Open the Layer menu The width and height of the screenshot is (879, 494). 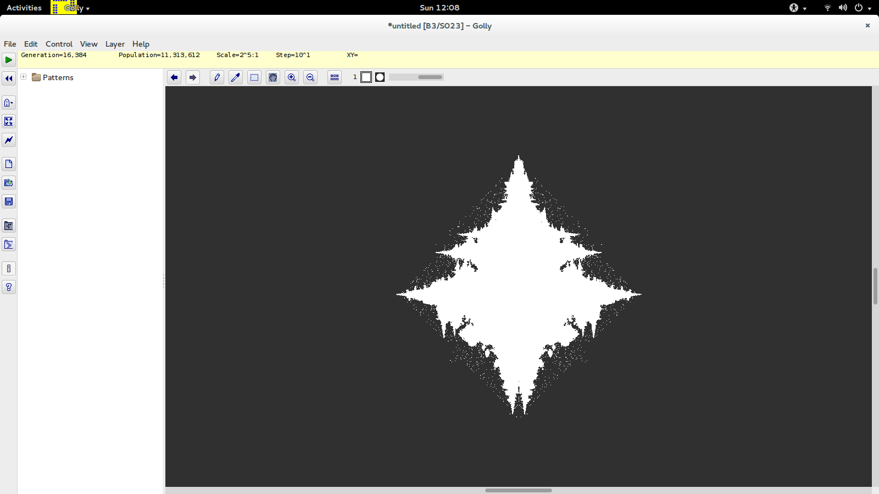[x=115, y=44]
